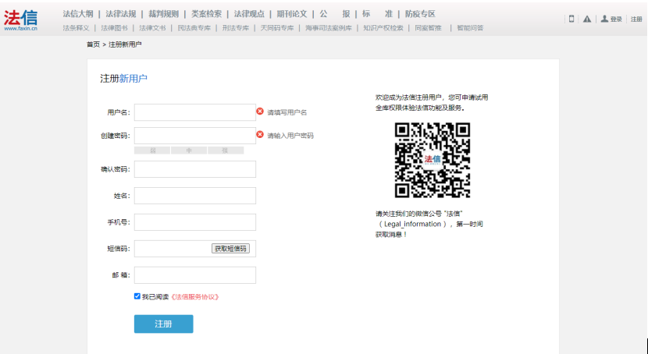Click the 获取短信码 button
This screenshot has height=354, width=648.
[x=230, y=249]
